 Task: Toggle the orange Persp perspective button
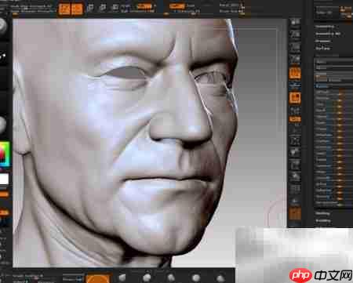point(295,74)
